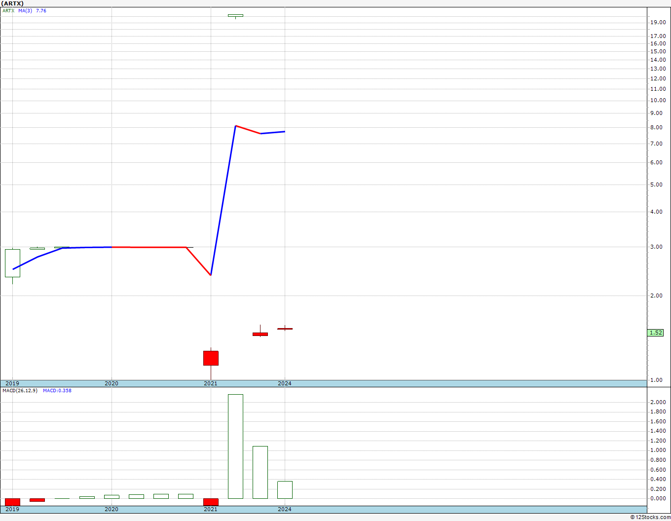Viewport: 671px width, 521px height.
Task: Click the 0.600 MACD axis label
Action: click(658, 469)
